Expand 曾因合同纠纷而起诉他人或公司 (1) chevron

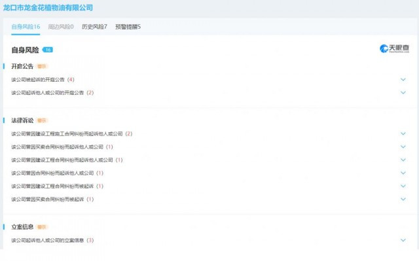403,173
